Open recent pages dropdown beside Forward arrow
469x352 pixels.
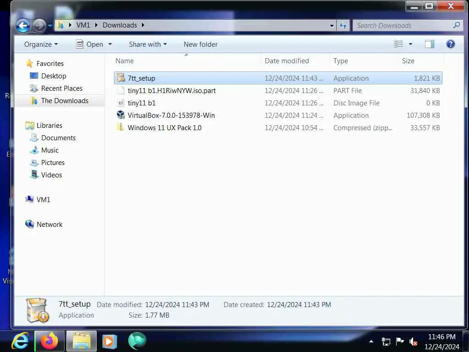coord(50,26)
